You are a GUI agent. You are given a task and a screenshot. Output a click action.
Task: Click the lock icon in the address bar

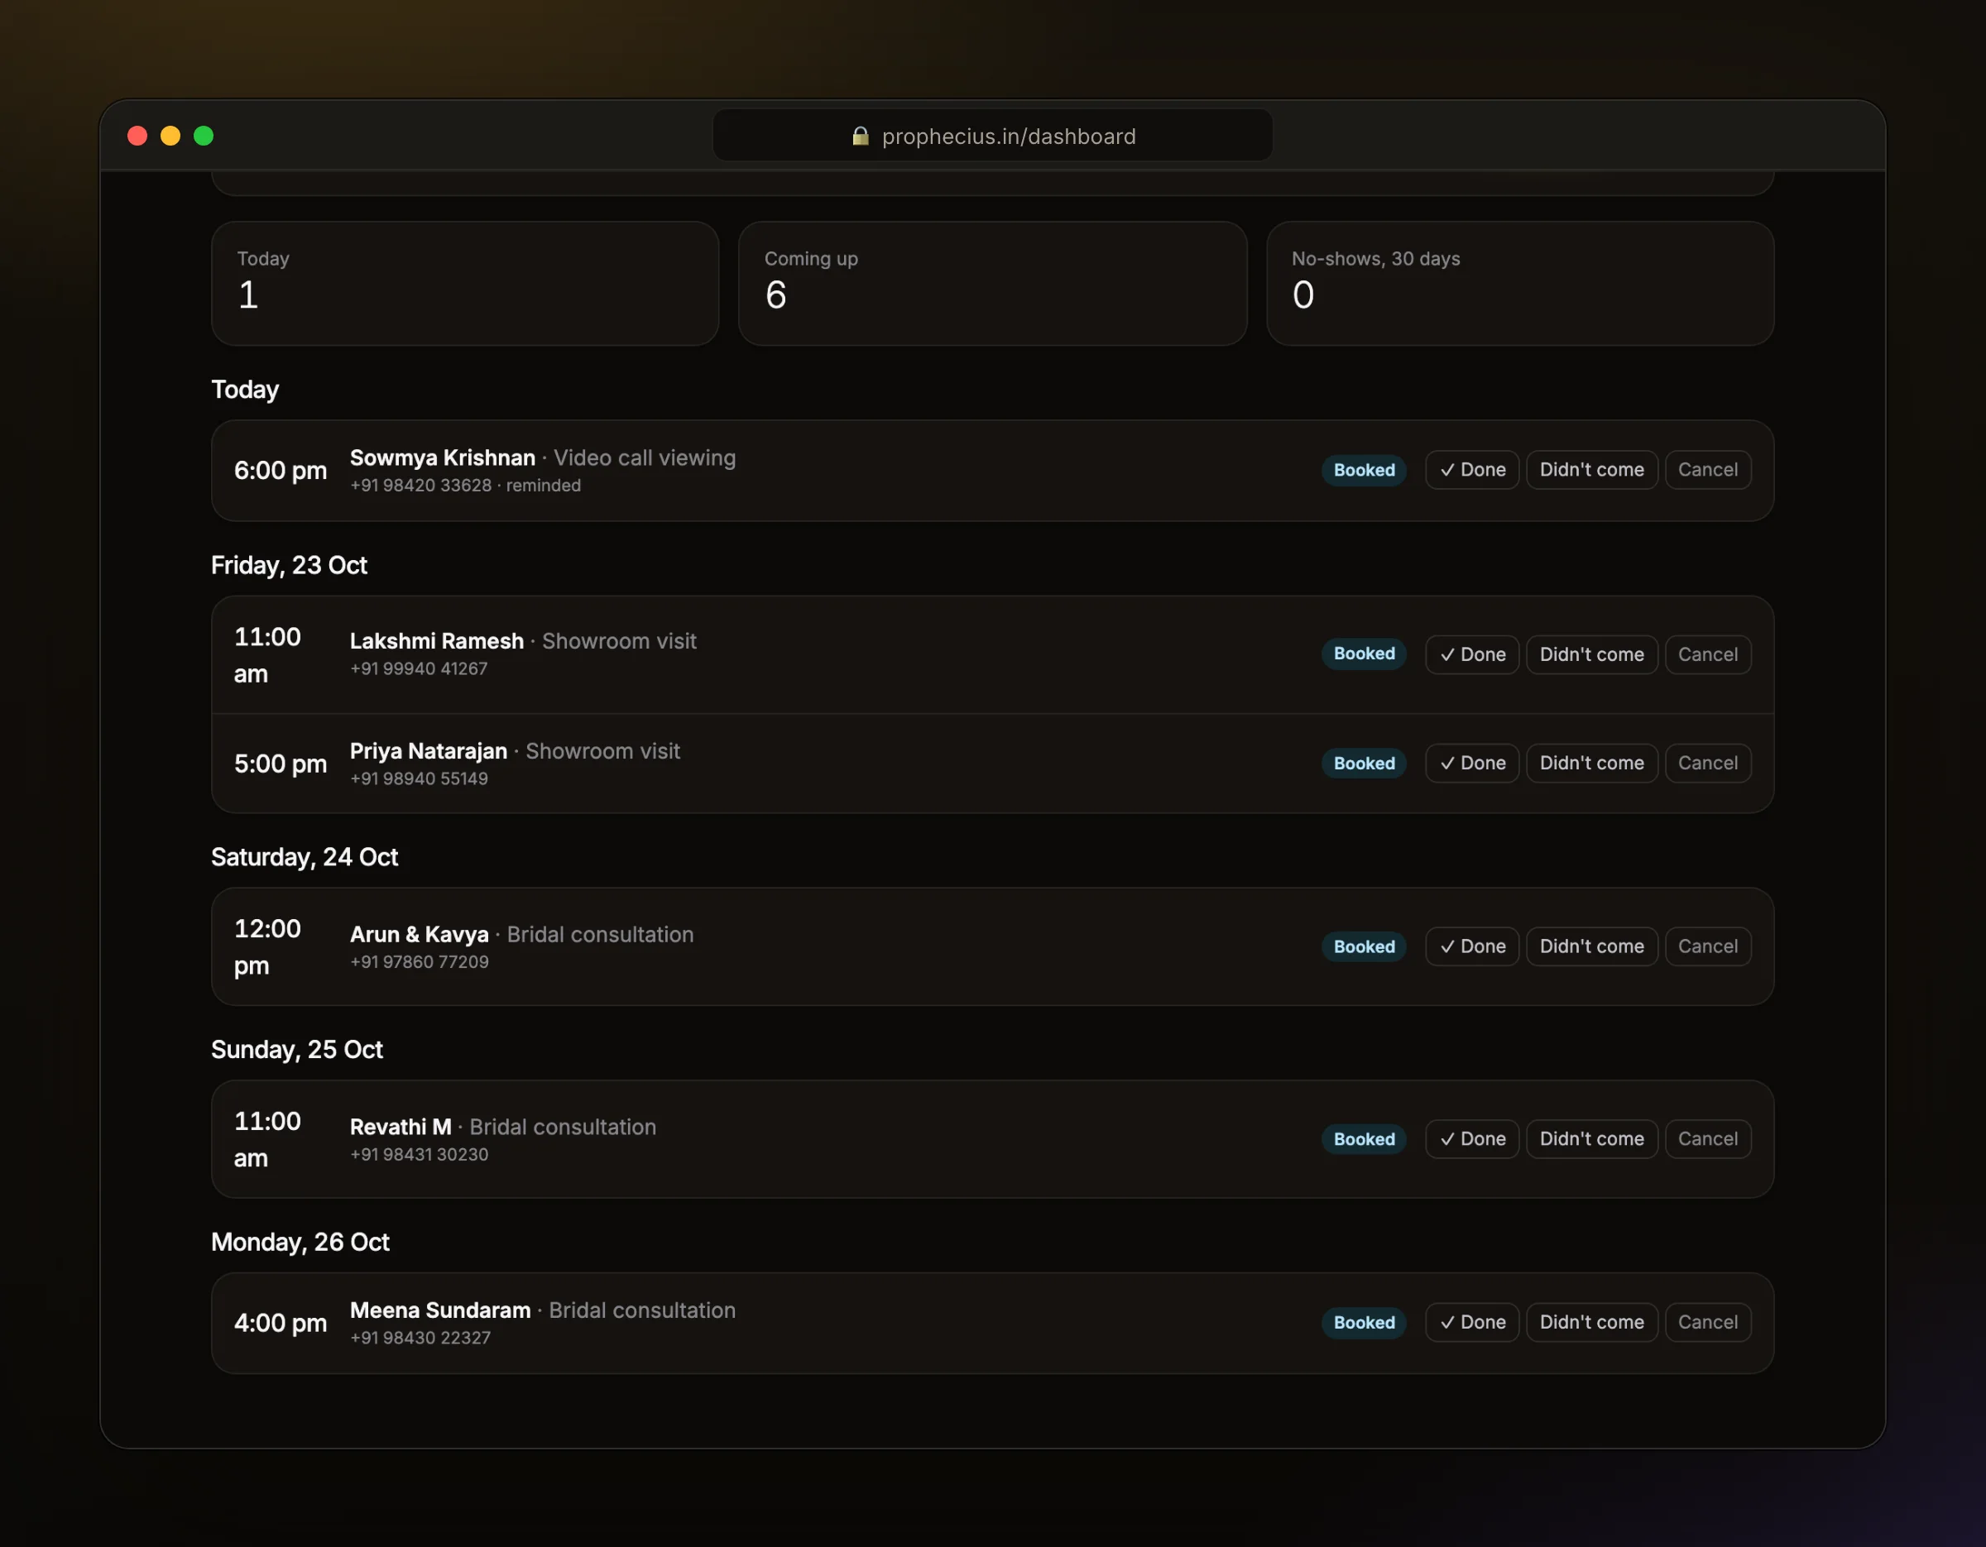pyautogui.click(x=859, y=136)
